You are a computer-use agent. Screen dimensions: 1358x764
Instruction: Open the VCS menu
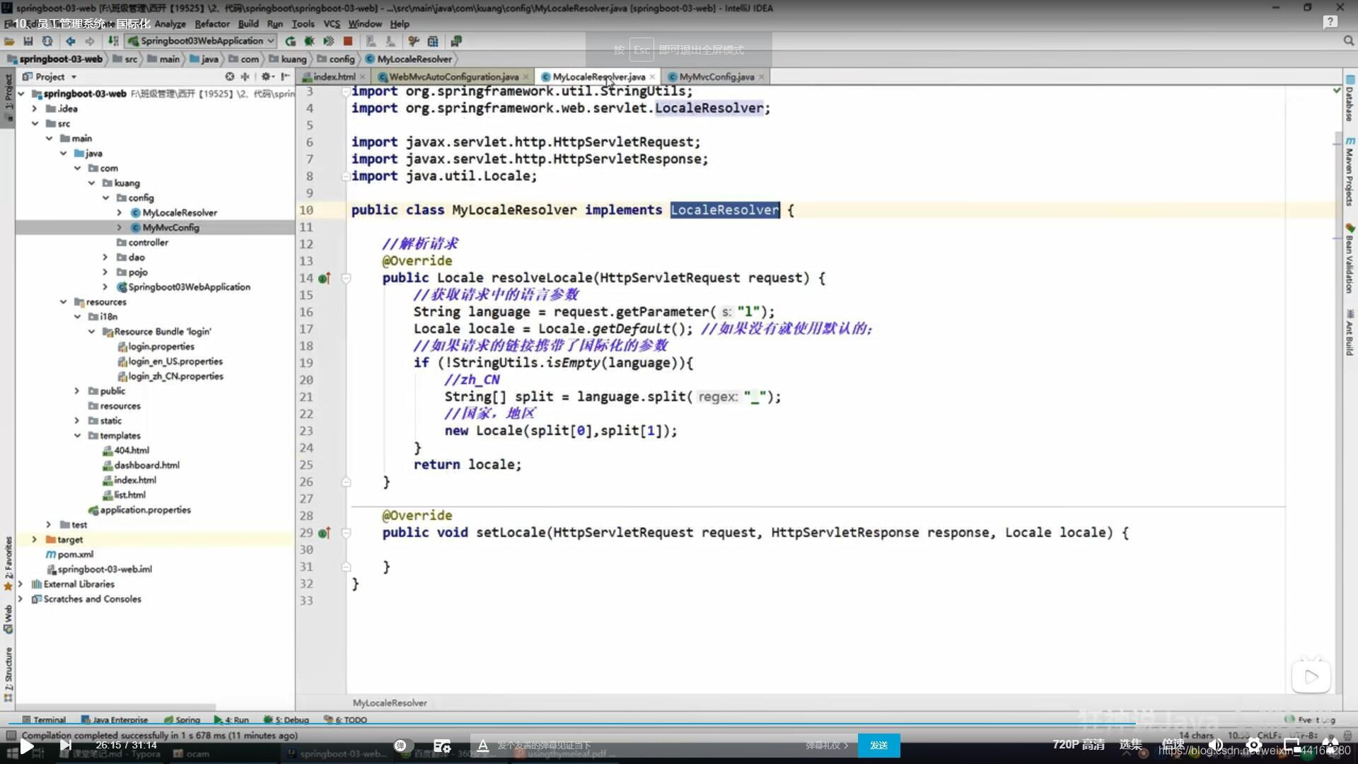click(x=332, y=24)
